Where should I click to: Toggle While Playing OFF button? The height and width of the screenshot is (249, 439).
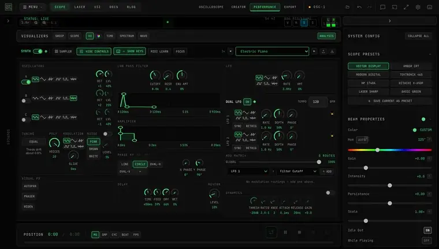click(x=426, y=240)
